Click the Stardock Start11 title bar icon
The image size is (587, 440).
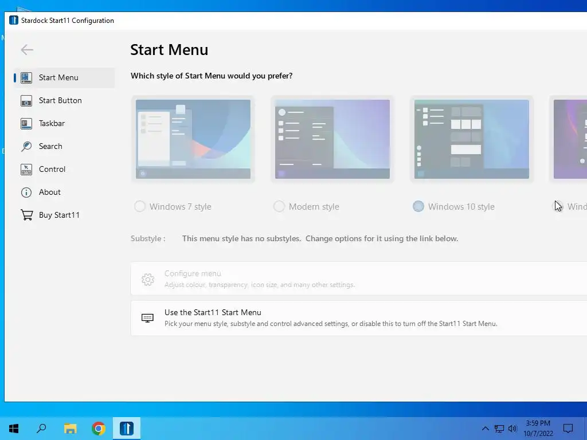point(14,20)
